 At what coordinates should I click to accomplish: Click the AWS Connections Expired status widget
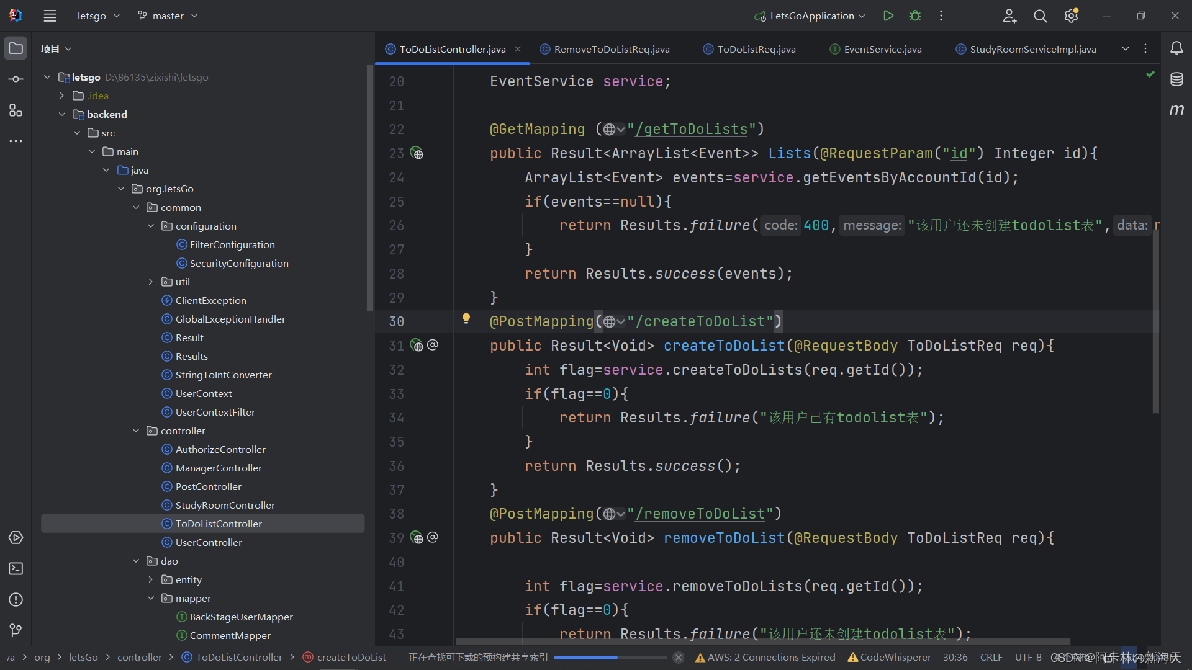coord(765,658)
